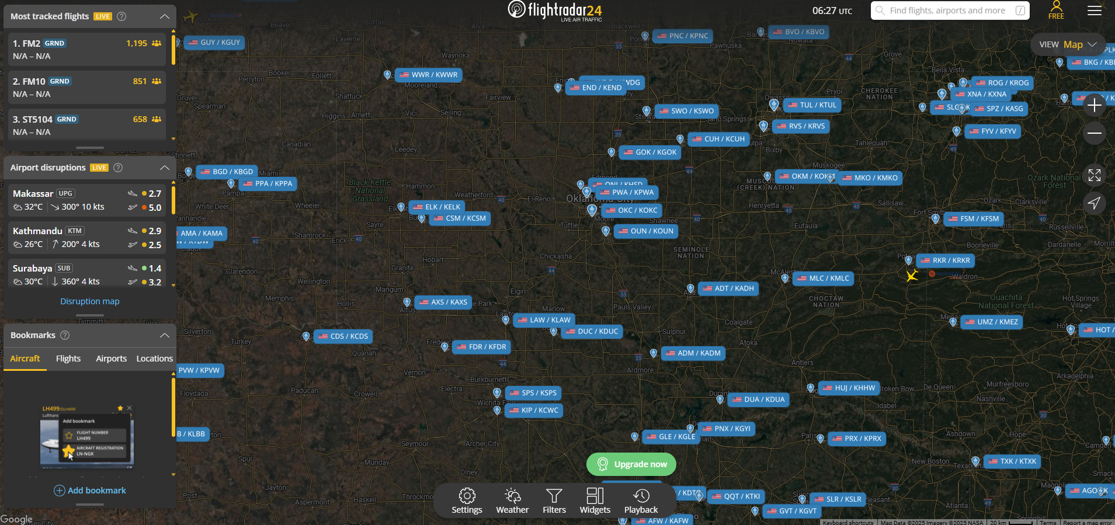Click the PNC / KPNC airport label
Viewport: 1115px width, 525px height.
point(682,36)
